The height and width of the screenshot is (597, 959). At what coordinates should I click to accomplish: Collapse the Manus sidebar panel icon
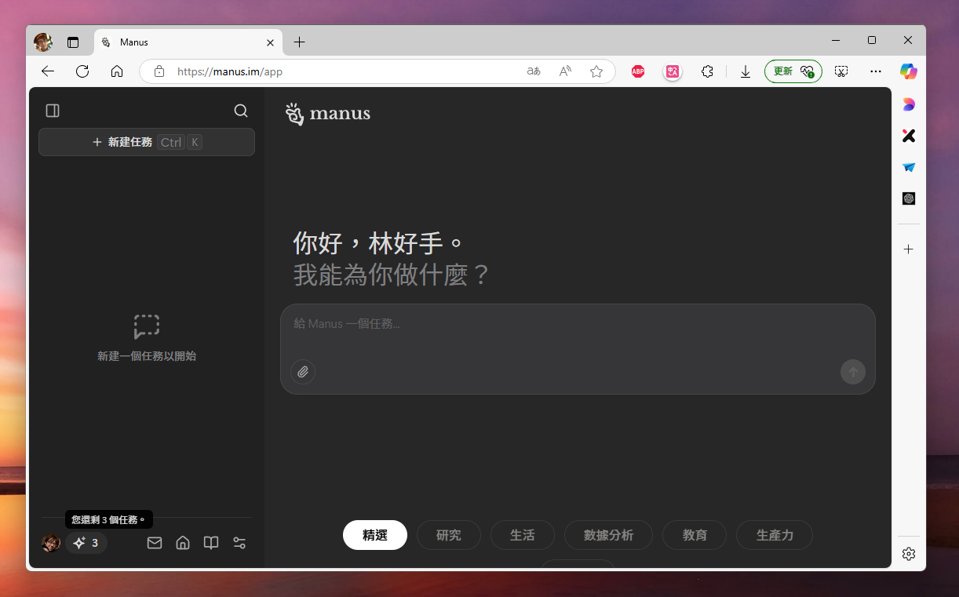(x=53, y=111)
